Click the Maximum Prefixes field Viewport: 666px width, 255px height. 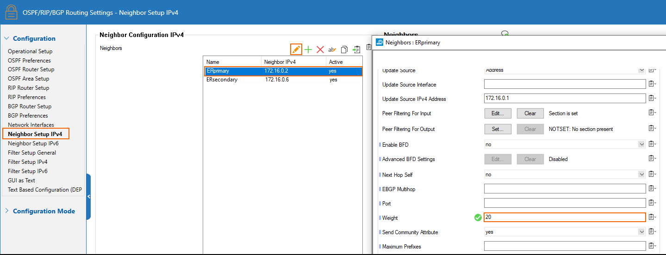tap(565, 246)
